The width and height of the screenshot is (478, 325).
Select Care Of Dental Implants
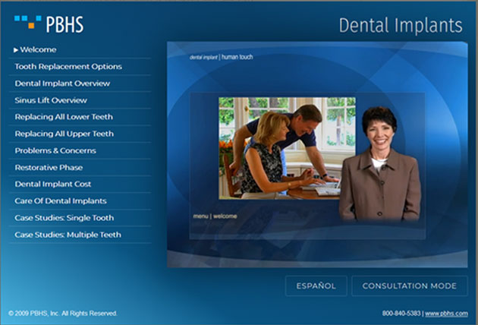click(61, 201)
